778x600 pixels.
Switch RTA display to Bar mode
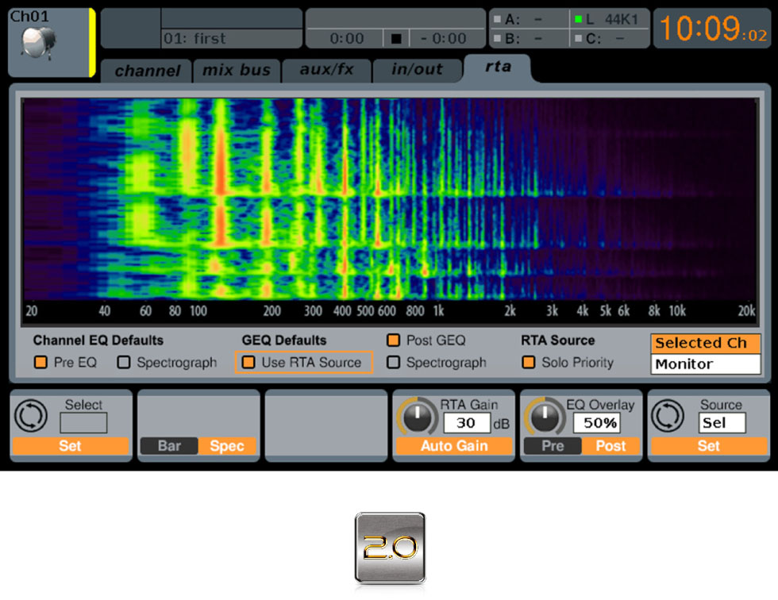169,446
